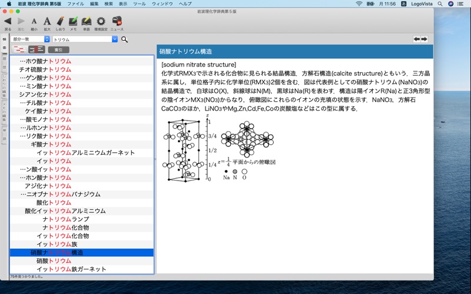
Task: Click the overhead view ion packing diagram
Action: (247, 139)
